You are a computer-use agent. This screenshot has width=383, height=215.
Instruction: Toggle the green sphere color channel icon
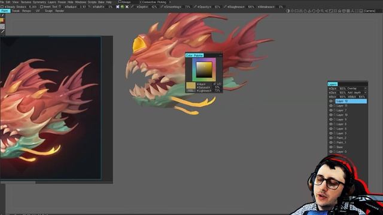pyautogui.click(x=122, y=7)
